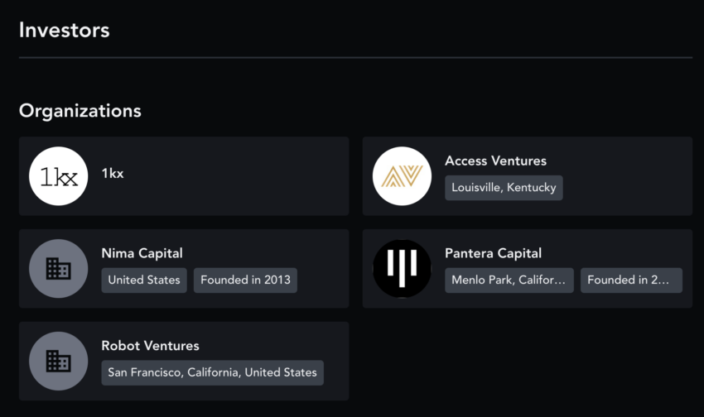
Task: Click the Robot Ventures building placeholder icon
Action: [x=58, y=361]
